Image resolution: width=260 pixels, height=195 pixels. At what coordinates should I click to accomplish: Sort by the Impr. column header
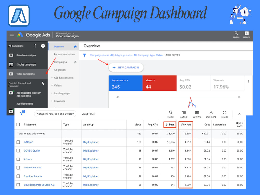tap(170, 125)
